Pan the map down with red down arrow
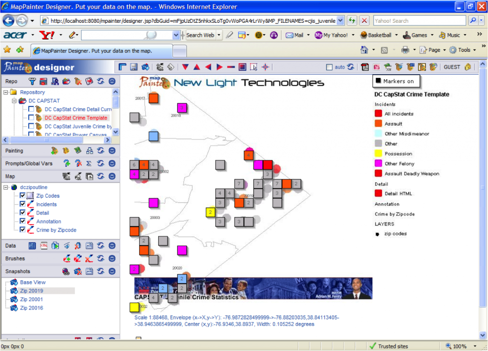 185,67
